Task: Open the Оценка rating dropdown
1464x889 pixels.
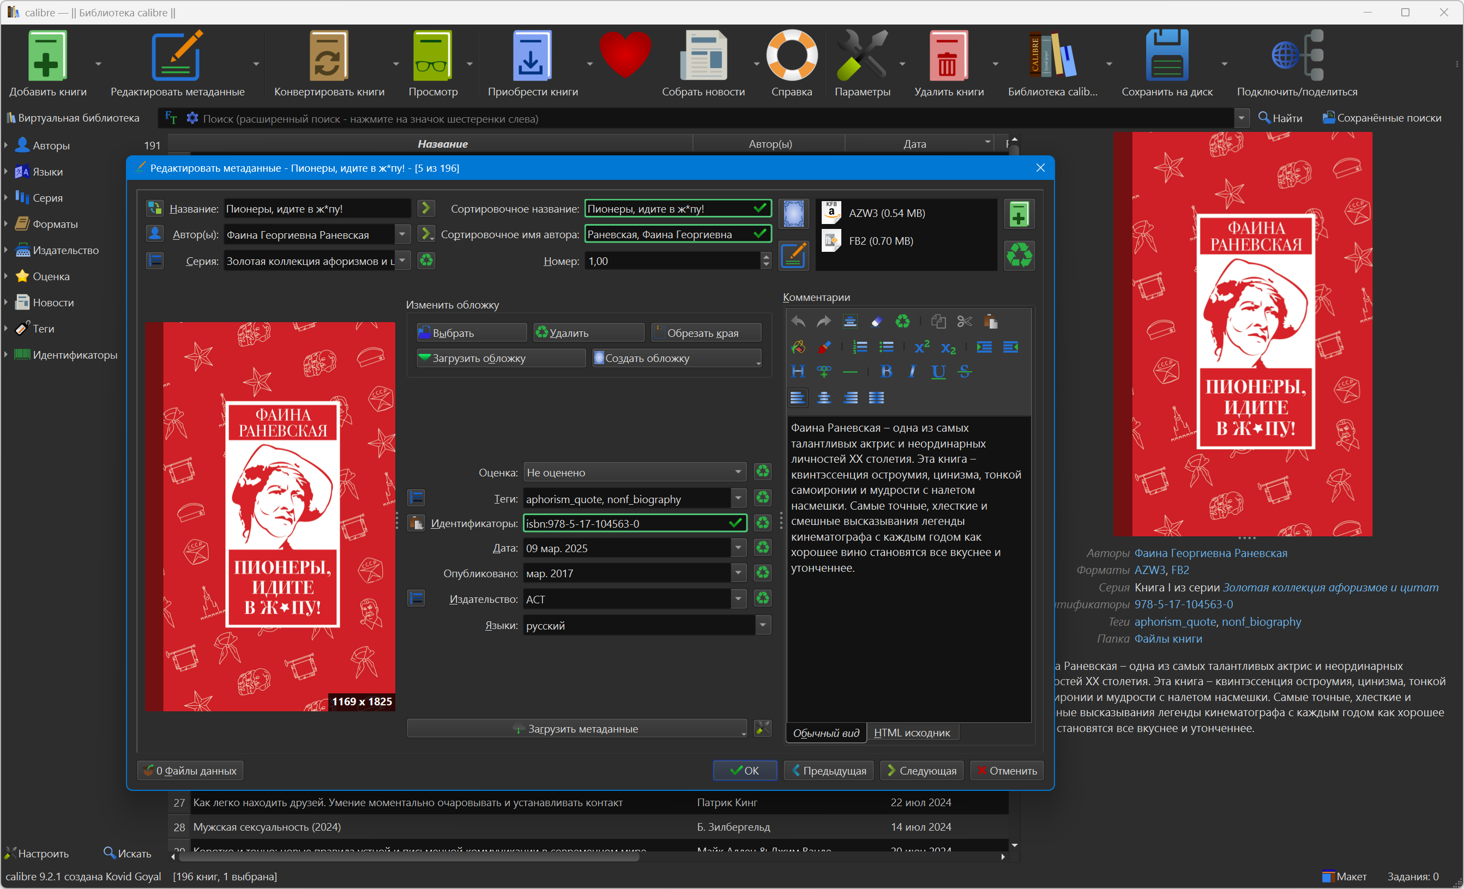Action: (x=634, y=472)
